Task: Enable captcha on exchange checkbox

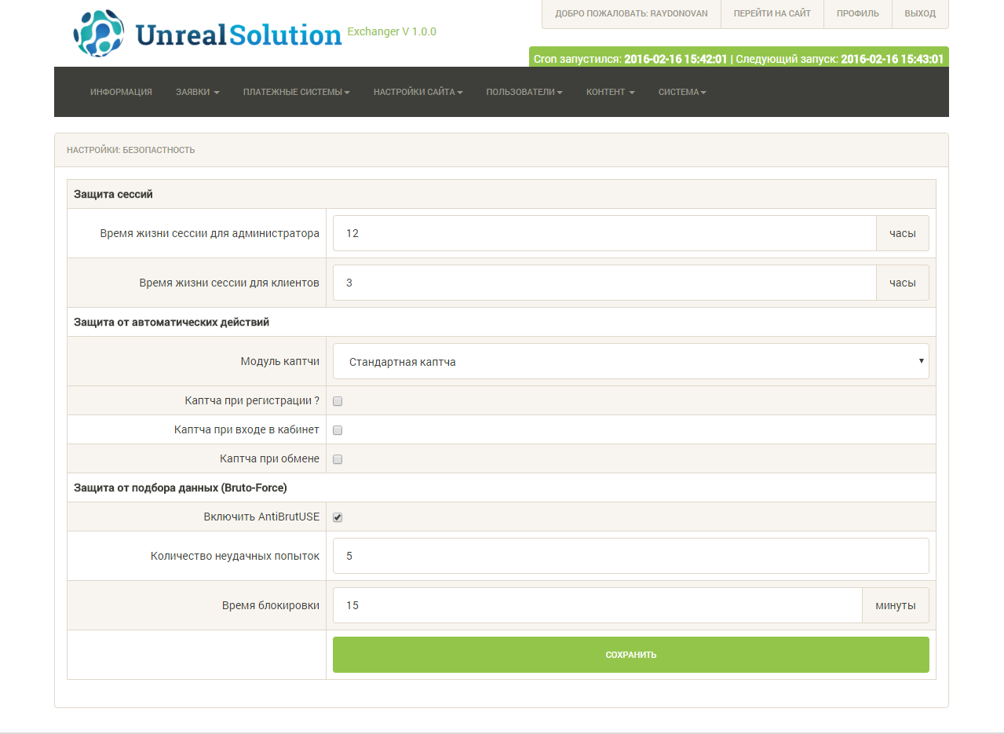Action: coord(338,459)
